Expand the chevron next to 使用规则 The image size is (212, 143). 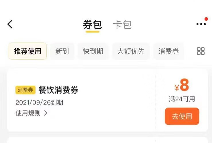pos(46,113)
